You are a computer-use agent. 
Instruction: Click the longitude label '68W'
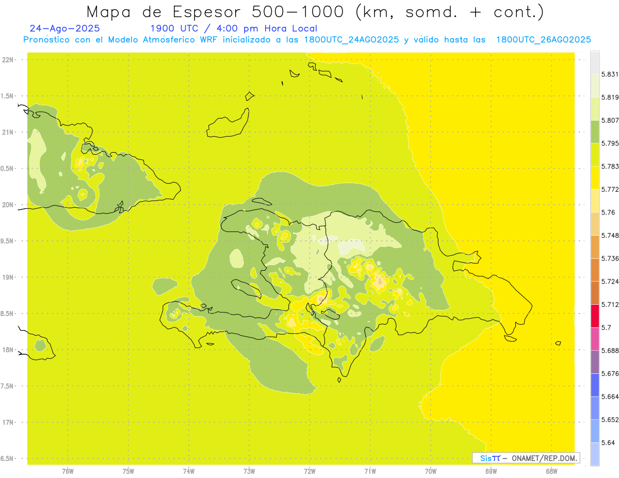point(551,471)
